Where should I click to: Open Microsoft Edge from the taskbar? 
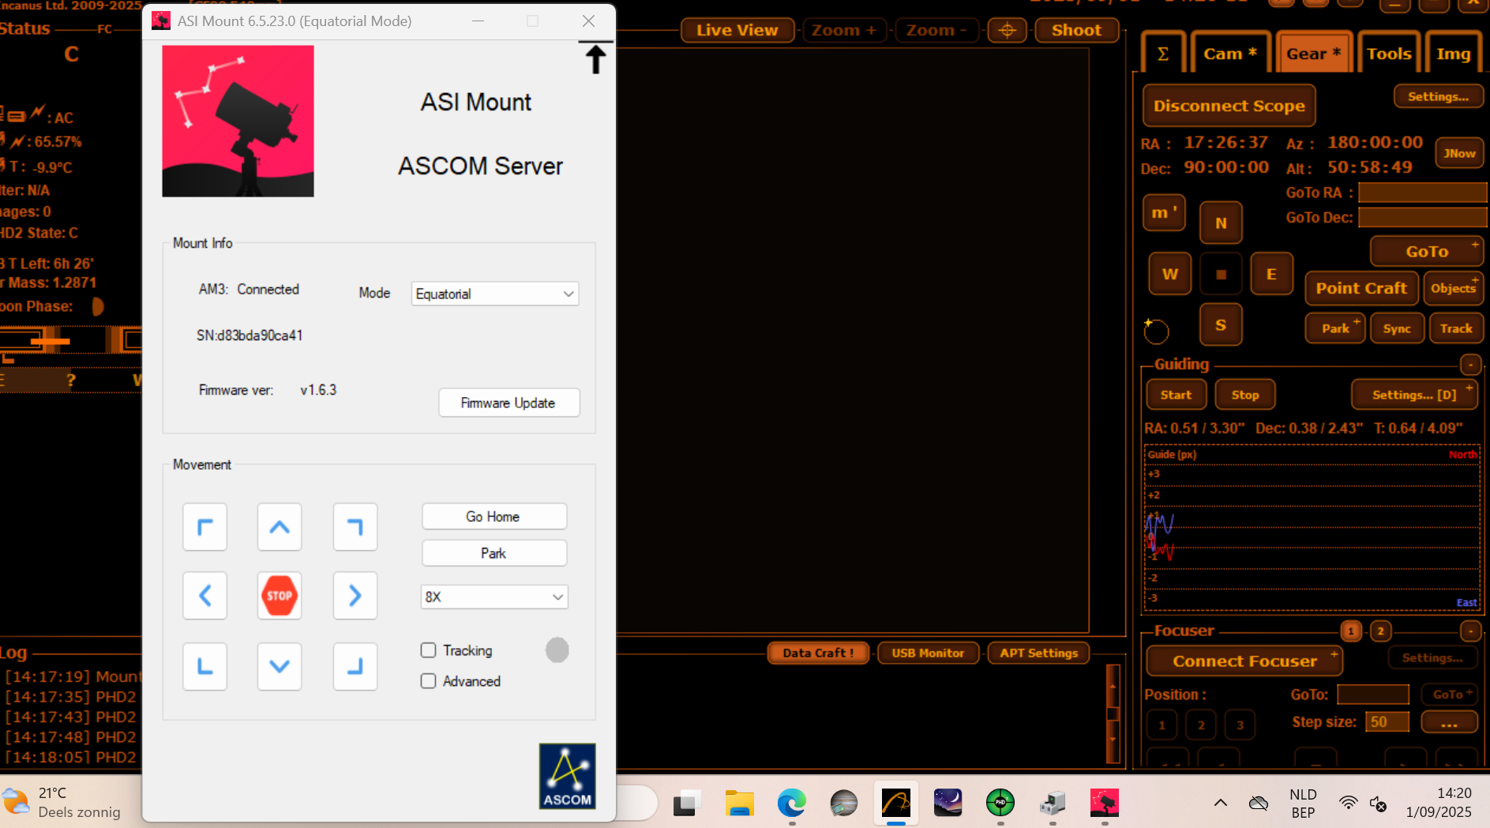pyautogui.click(x=791, y=804)
